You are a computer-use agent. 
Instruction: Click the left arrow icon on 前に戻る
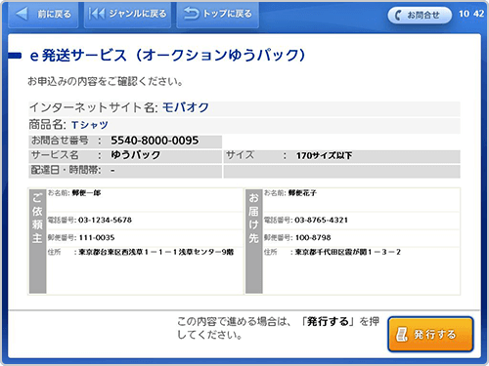click(x=22, y=14)
